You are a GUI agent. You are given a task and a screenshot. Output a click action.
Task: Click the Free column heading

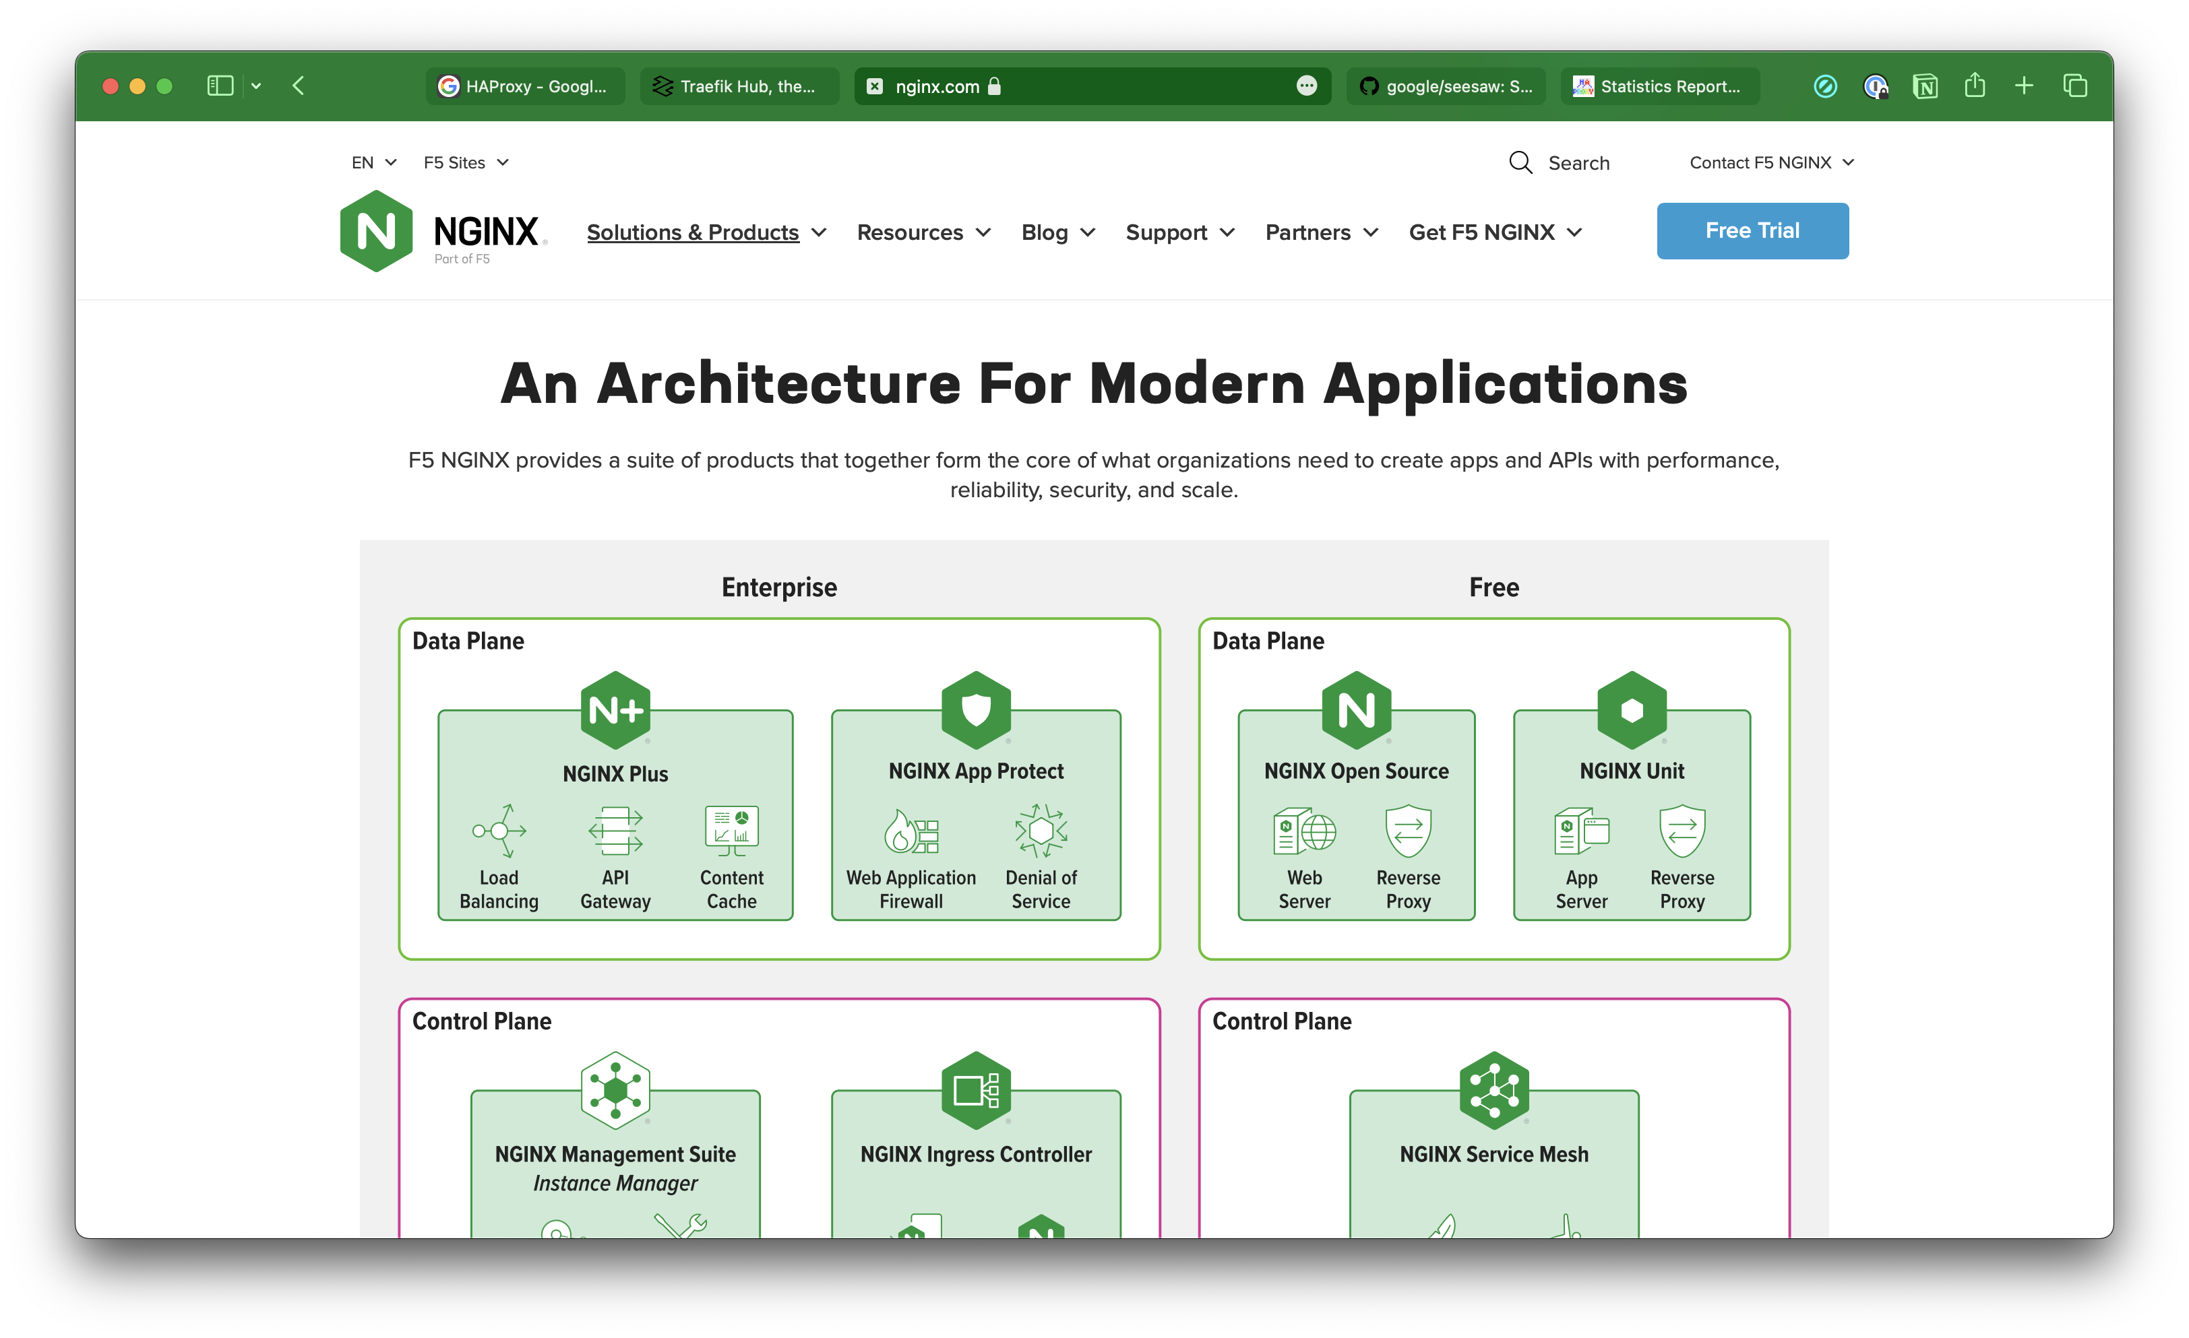click(x=1494, y=587)
